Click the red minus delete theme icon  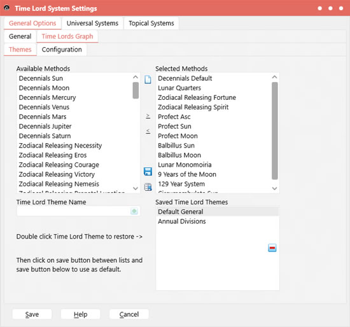[x=272, y=247]
